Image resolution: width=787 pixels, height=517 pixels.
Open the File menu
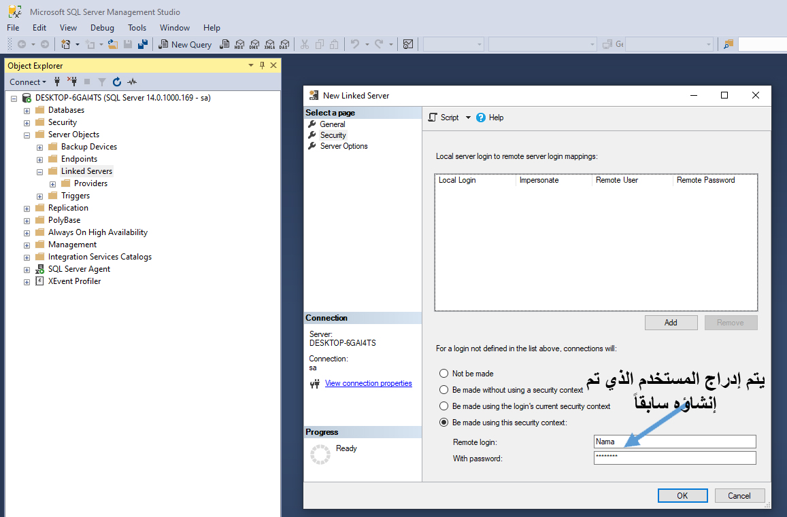coord(13,28)
